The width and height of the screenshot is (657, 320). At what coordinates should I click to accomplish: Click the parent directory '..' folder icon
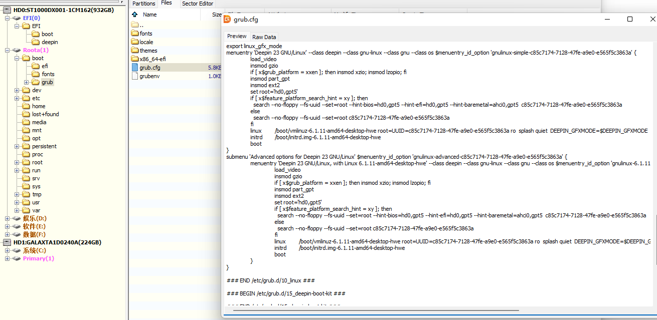(135, 25)
